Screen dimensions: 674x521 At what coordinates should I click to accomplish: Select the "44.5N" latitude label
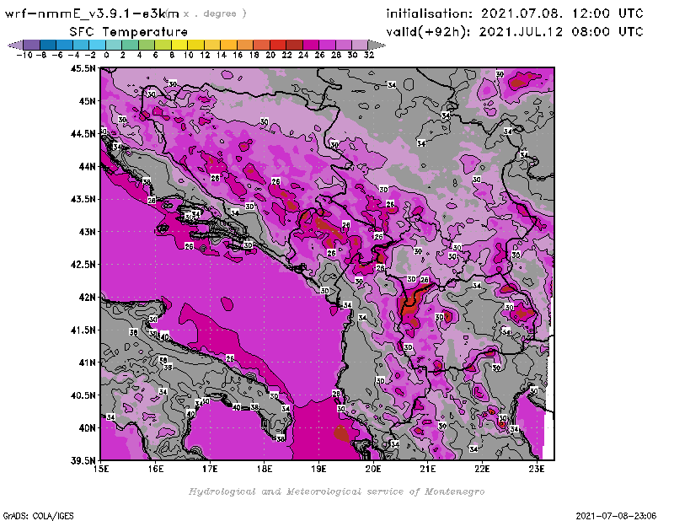click(x=83, y=133)
